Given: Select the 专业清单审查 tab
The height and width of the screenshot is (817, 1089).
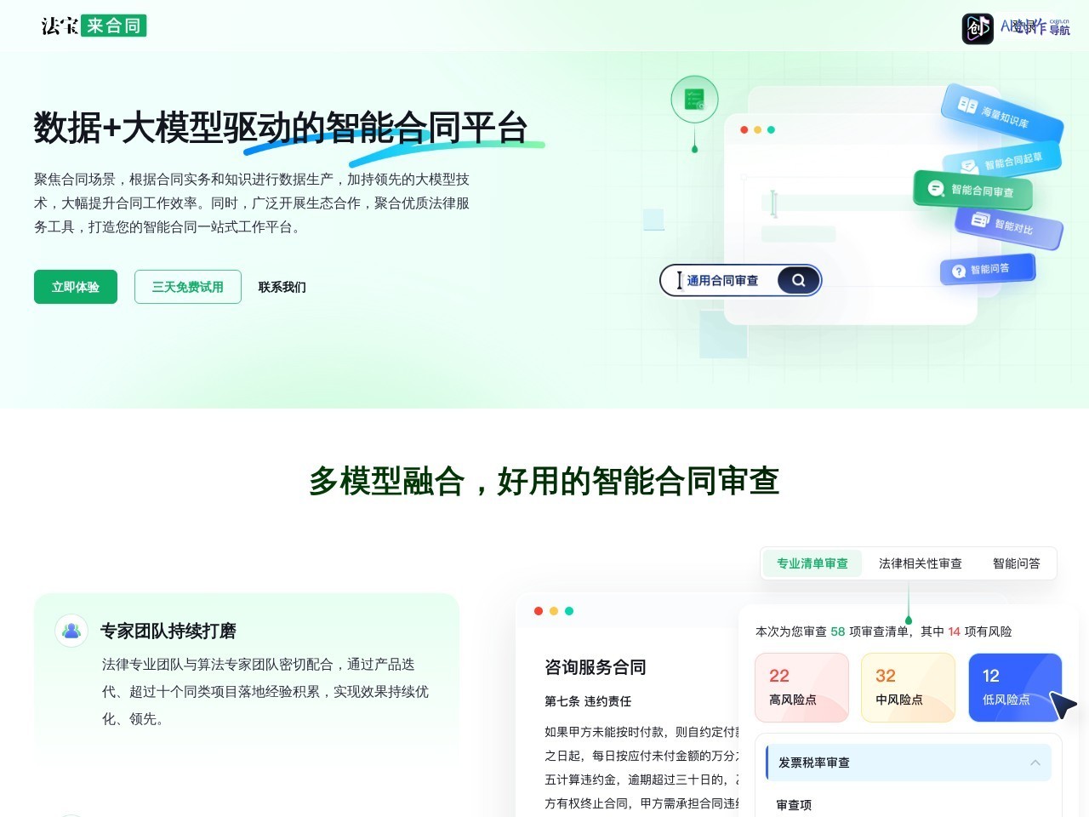Looking at the screenshot, I should coord(812,563).
